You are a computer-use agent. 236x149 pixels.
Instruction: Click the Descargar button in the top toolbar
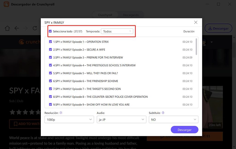(x=218, y=28)
